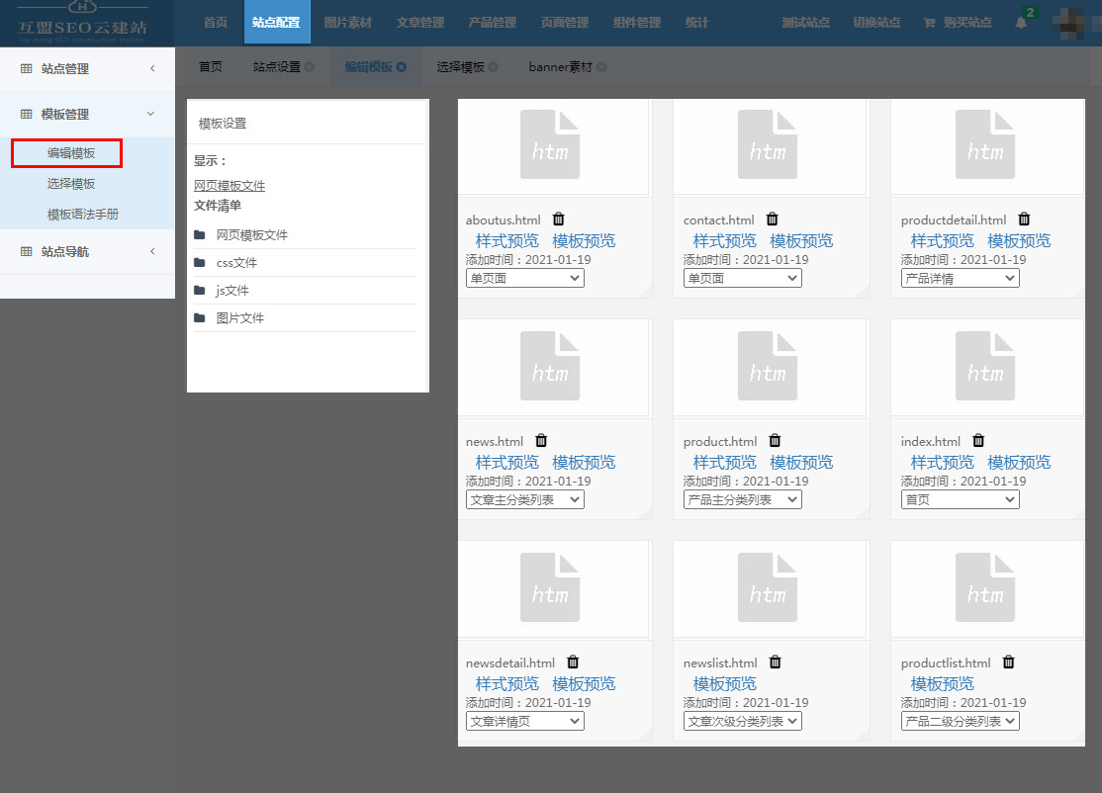This screenshot has height=793, width=1102.
Task: Delete the aboutus.html template via trash icon
Action: click(x=559, y=220)
